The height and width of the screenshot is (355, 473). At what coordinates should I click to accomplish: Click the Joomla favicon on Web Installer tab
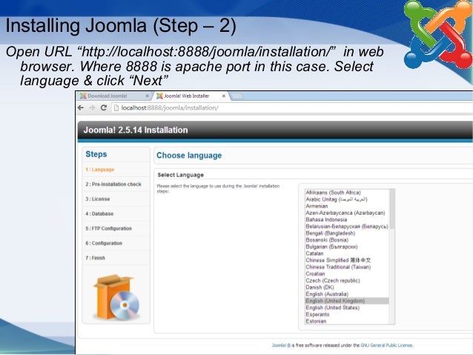point(159,96)
